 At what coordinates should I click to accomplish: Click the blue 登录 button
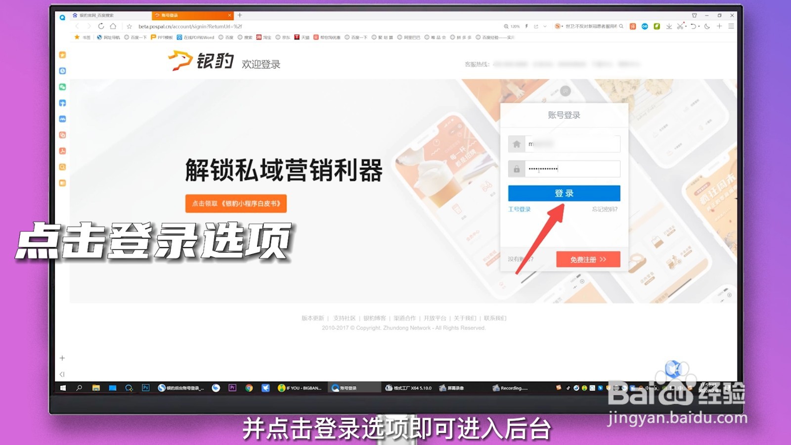click(564, 193)
